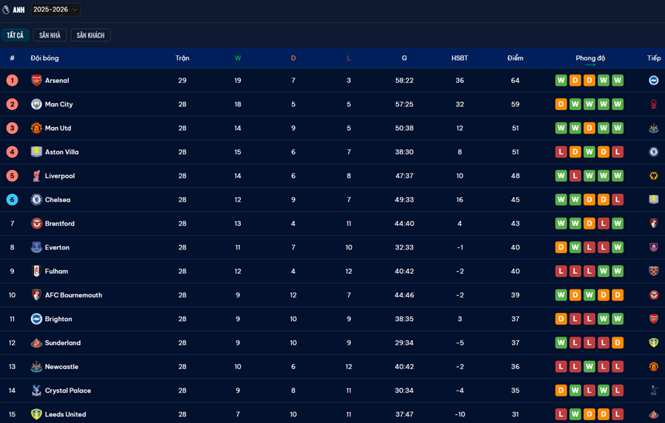Click Liverpool's next opponent Wolves icon

pos(653,176)
